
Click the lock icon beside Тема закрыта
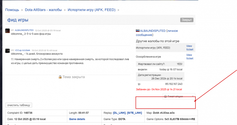coord(60,77)
